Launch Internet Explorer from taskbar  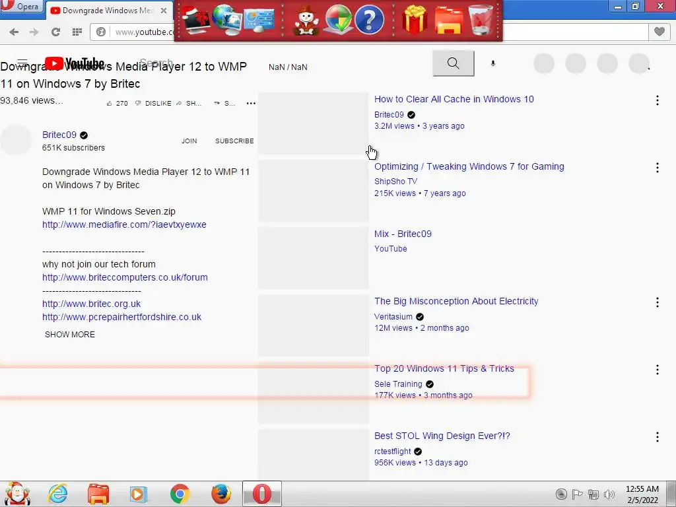[58, 494]
